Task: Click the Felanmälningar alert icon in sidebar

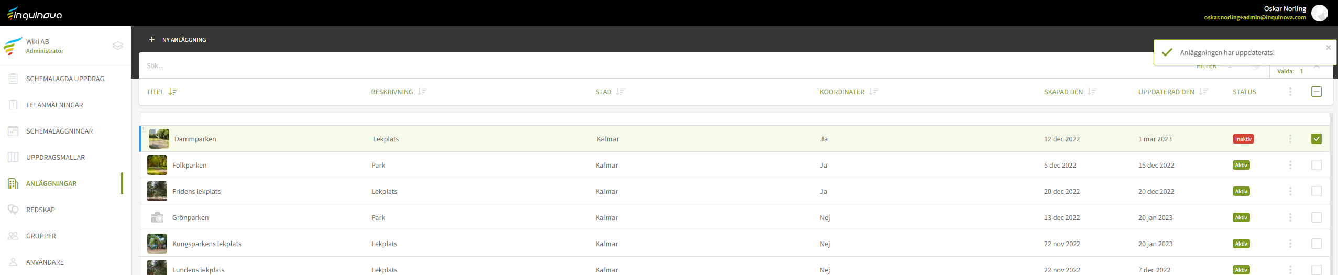Action: click(x=13, y=105)
